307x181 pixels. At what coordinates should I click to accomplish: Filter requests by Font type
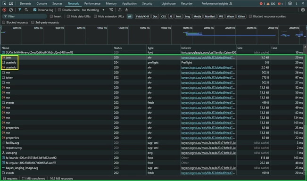tap(178, 16)
